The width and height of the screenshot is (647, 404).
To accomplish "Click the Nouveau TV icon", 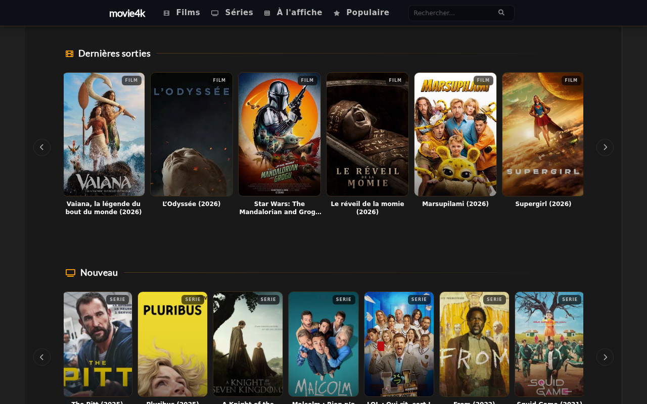I will (x=70, y=273).
